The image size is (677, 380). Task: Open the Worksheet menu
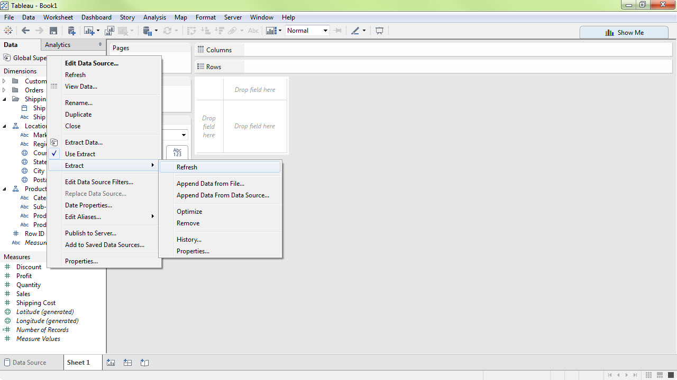[58, 17]
